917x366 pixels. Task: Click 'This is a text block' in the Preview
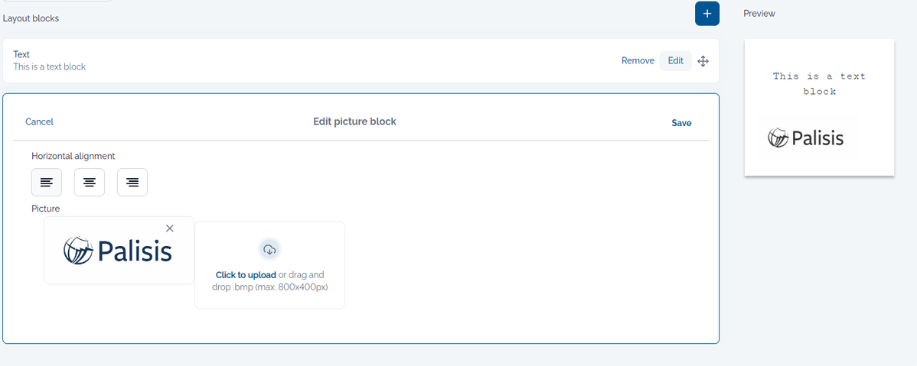point(819,83)
